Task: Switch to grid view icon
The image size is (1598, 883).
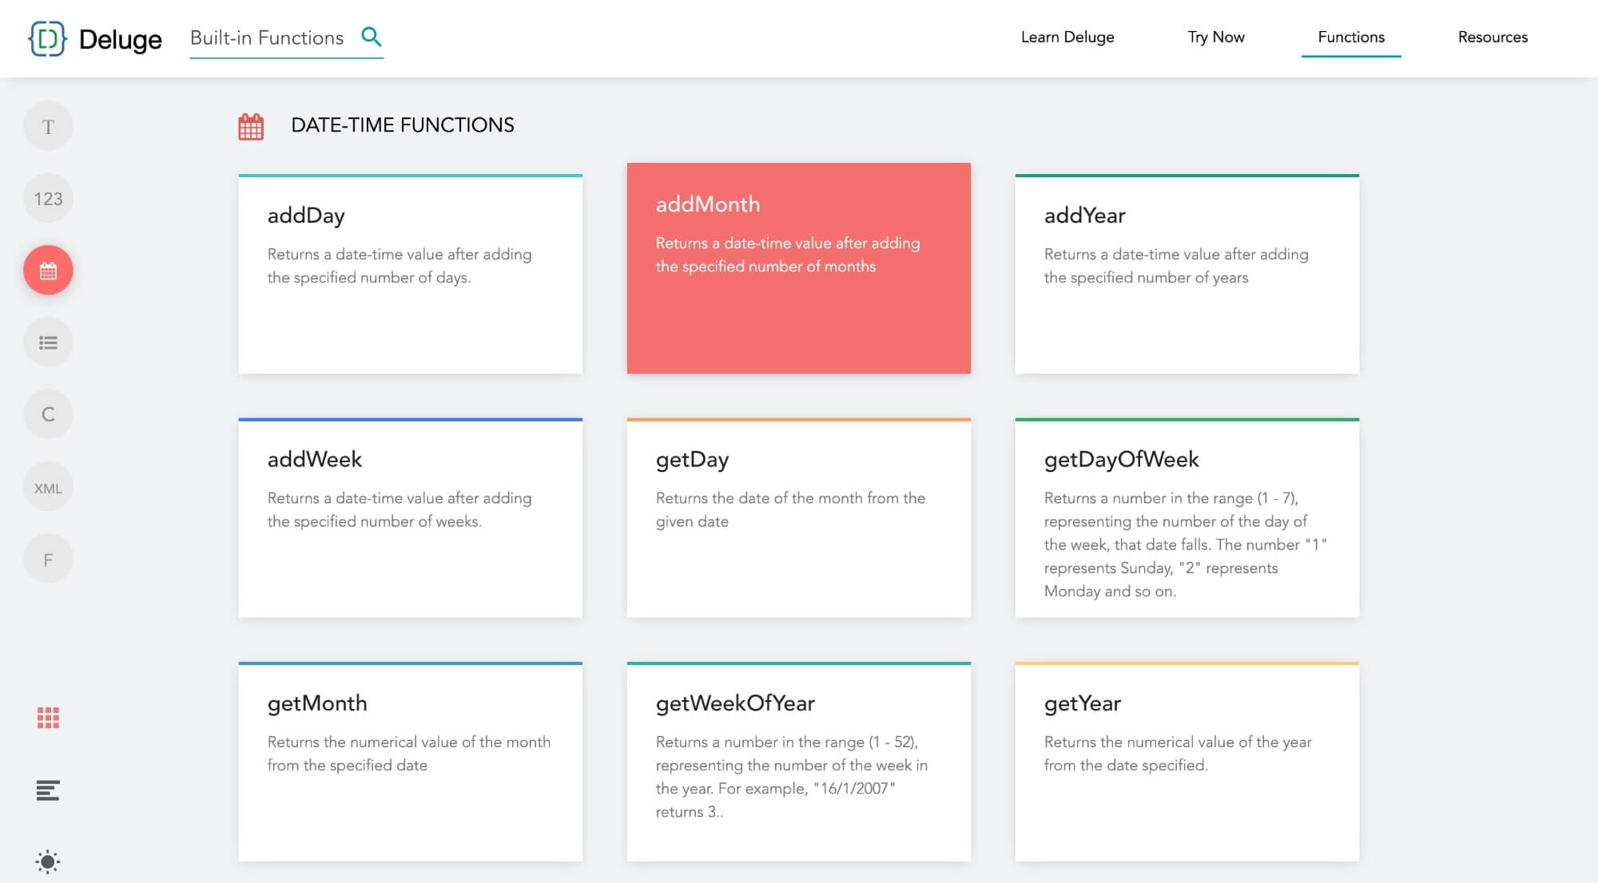Action: tap(48, 718)
